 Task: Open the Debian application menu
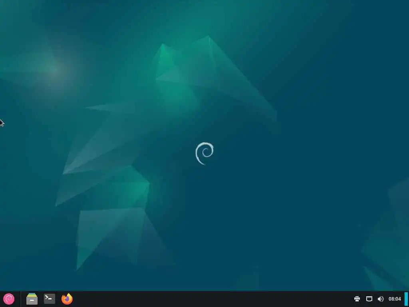(9, 299)
